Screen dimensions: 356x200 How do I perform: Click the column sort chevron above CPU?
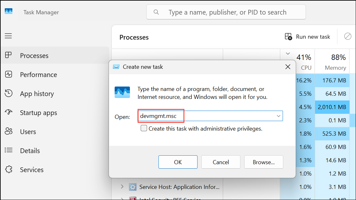288,54
